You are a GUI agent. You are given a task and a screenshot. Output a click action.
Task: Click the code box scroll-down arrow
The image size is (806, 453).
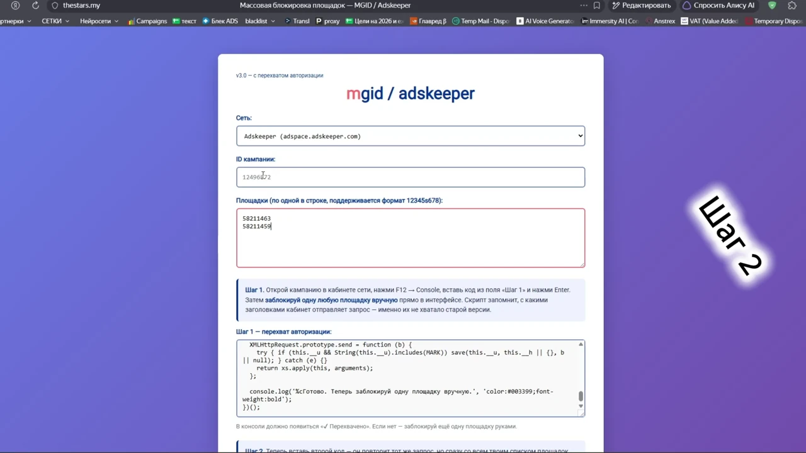coord(581,406)
